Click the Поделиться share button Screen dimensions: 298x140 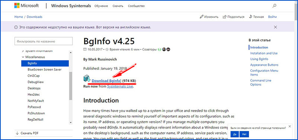click(x=233, y=17)
